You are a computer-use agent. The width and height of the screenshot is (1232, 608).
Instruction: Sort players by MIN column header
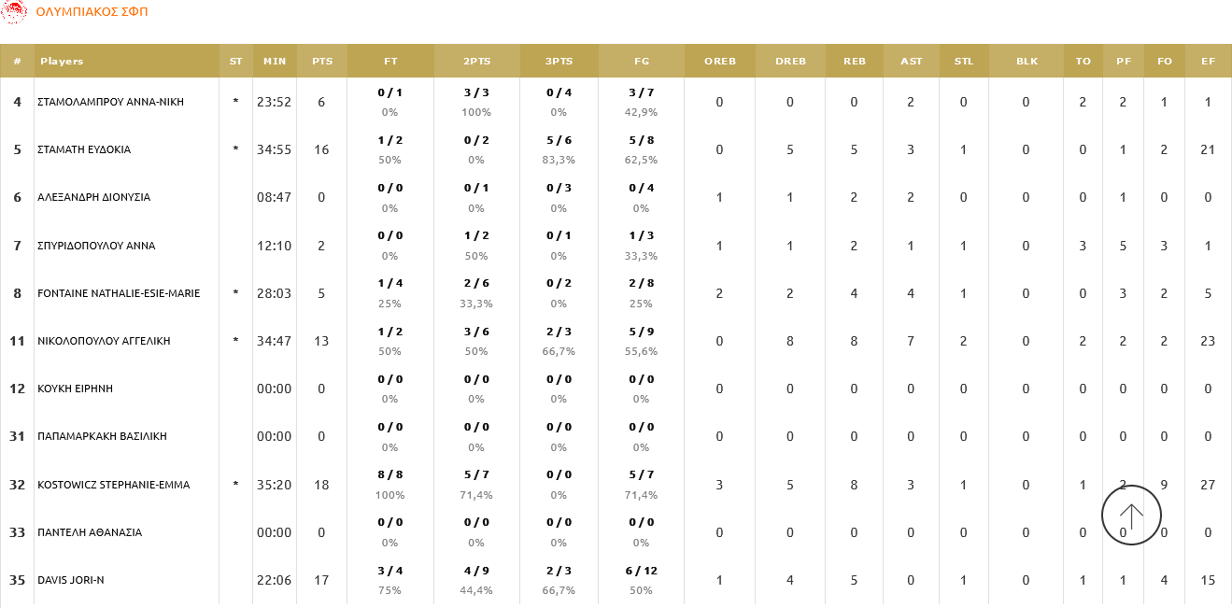275,61
